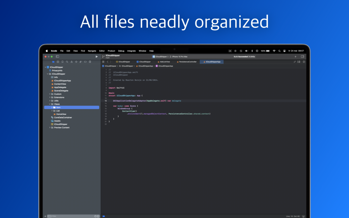This screenshot has width=349, height=218.
Task: Open the Editor menu
Action: point(102,51)
